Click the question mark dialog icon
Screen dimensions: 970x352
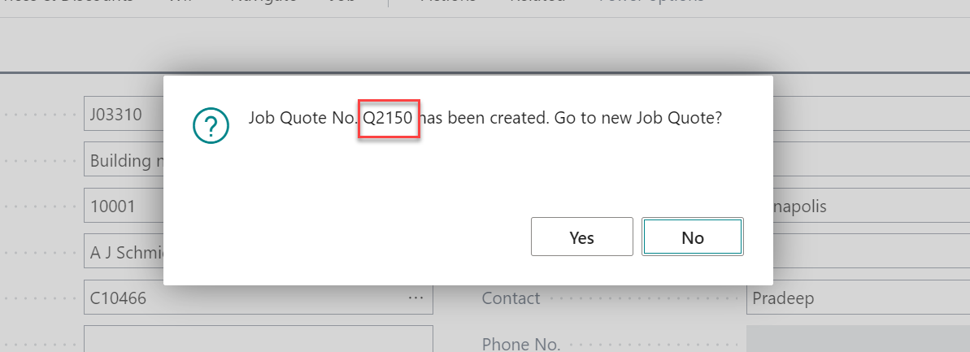click(211, 125)
